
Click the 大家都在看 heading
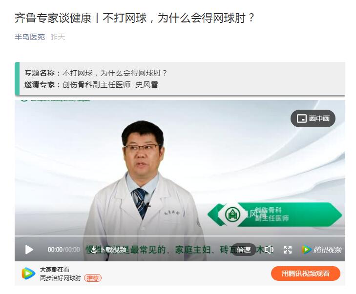[55, 270]
